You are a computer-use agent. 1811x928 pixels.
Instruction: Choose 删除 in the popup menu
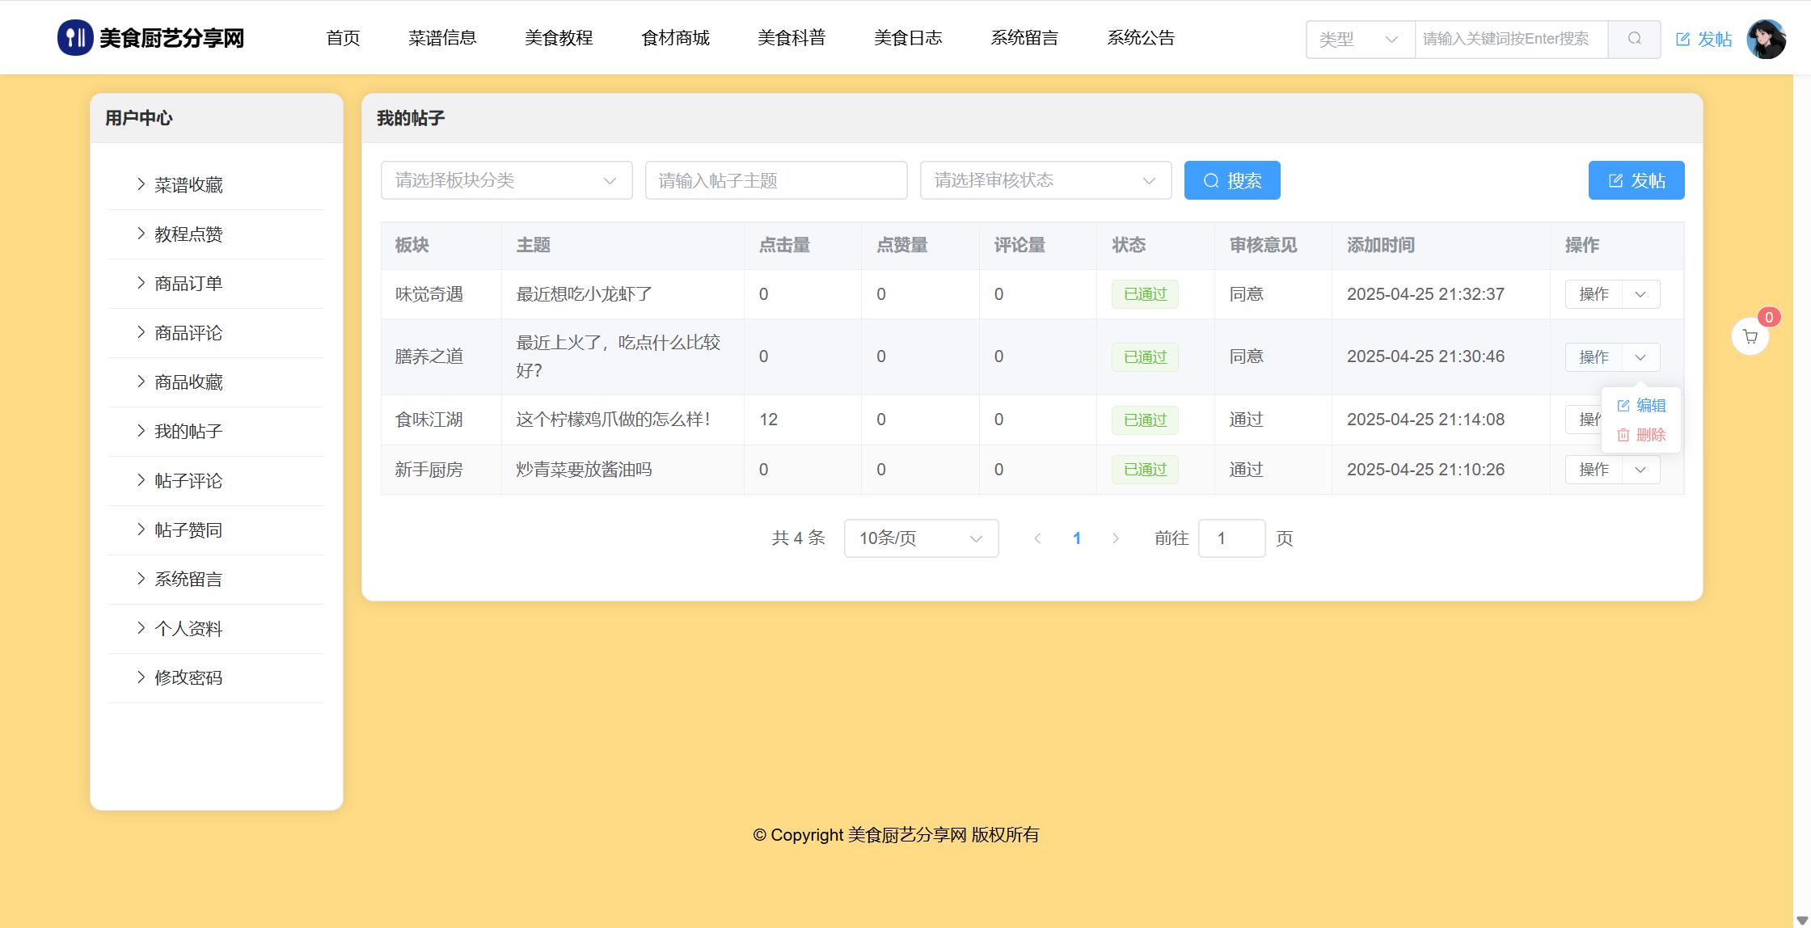pos(1641,435)
